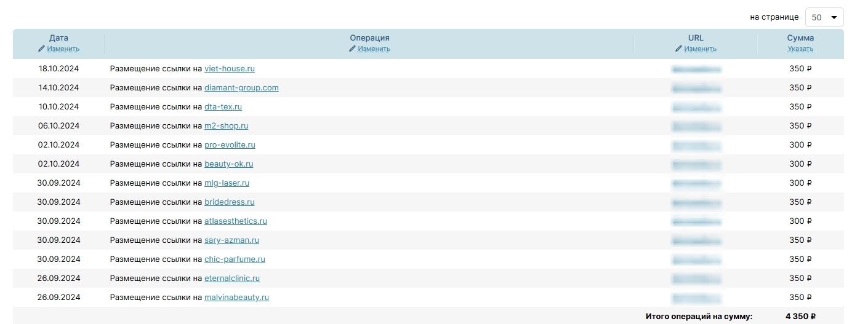The height and width of the screenshot is (324, 852).
Task: Click the 300 ₽ amount for atlasesthetics.ru
Action: (801, 221)
